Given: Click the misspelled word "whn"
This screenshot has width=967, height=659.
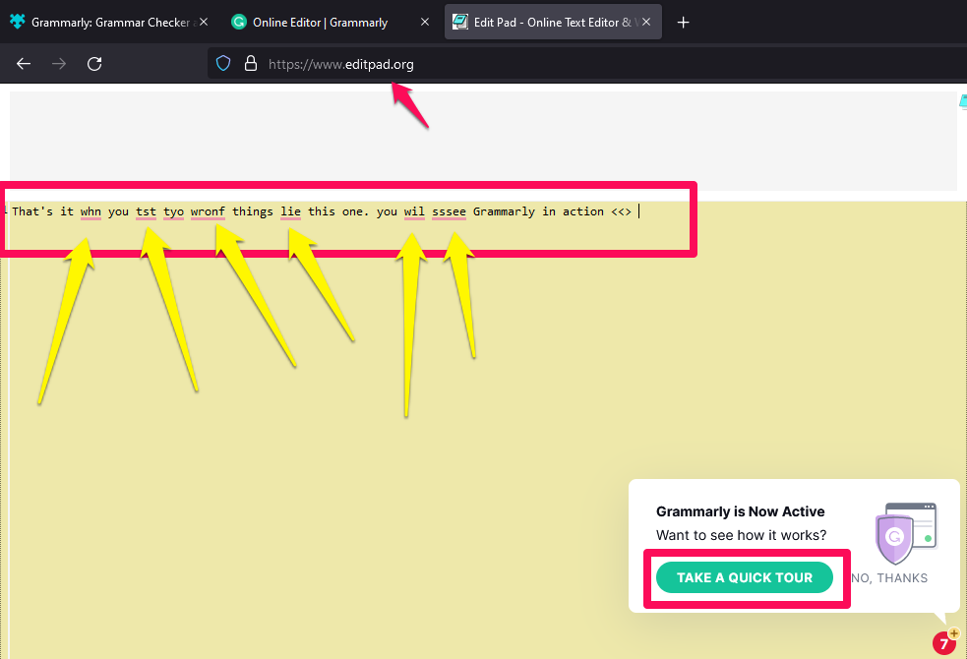Looking at the screenshot, I should click(x=91, y=212).
